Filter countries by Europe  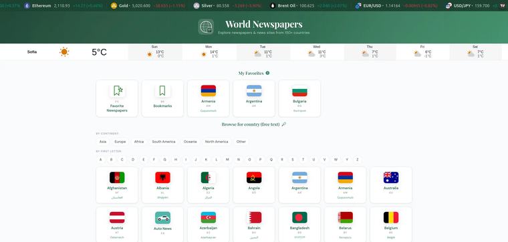(120, 142)
